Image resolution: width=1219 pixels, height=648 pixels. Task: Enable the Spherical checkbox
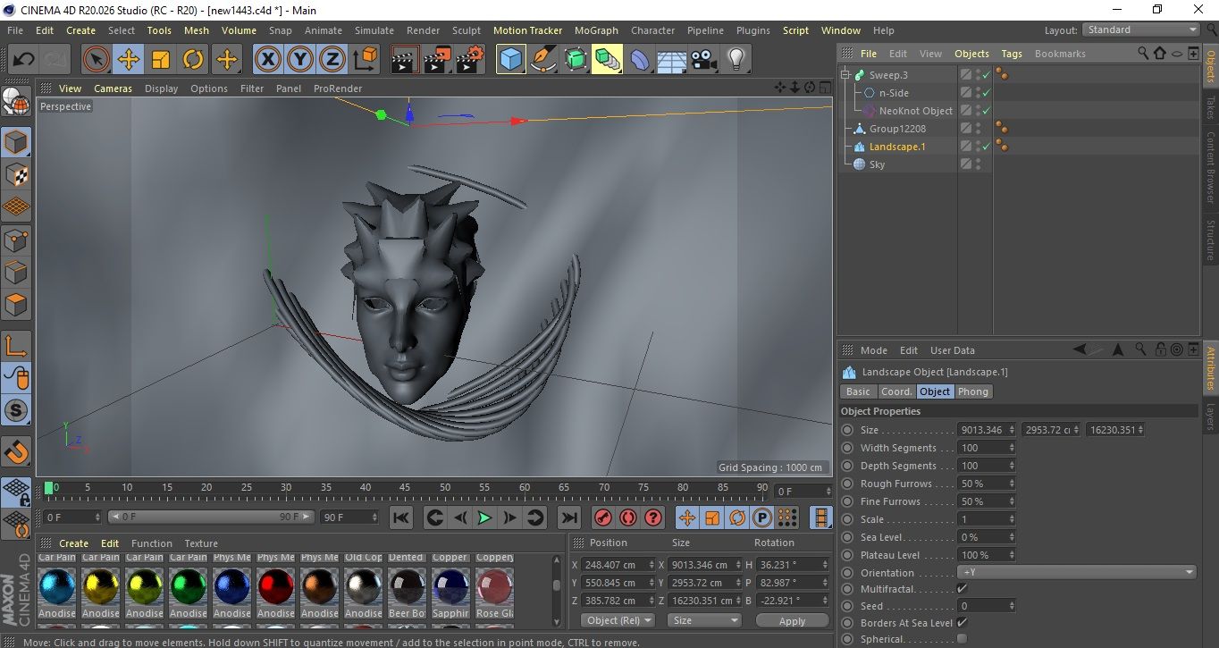[x=962, y=639]
